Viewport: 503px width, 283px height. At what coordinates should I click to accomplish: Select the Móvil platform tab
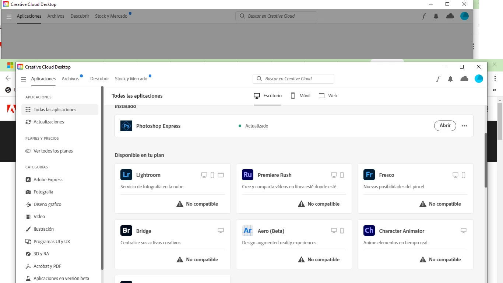(x=300, y=96)
